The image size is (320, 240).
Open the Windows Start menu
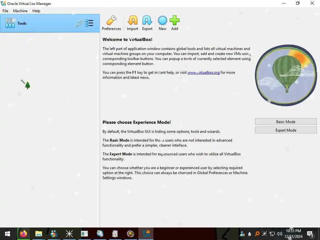tap(7, 234)
